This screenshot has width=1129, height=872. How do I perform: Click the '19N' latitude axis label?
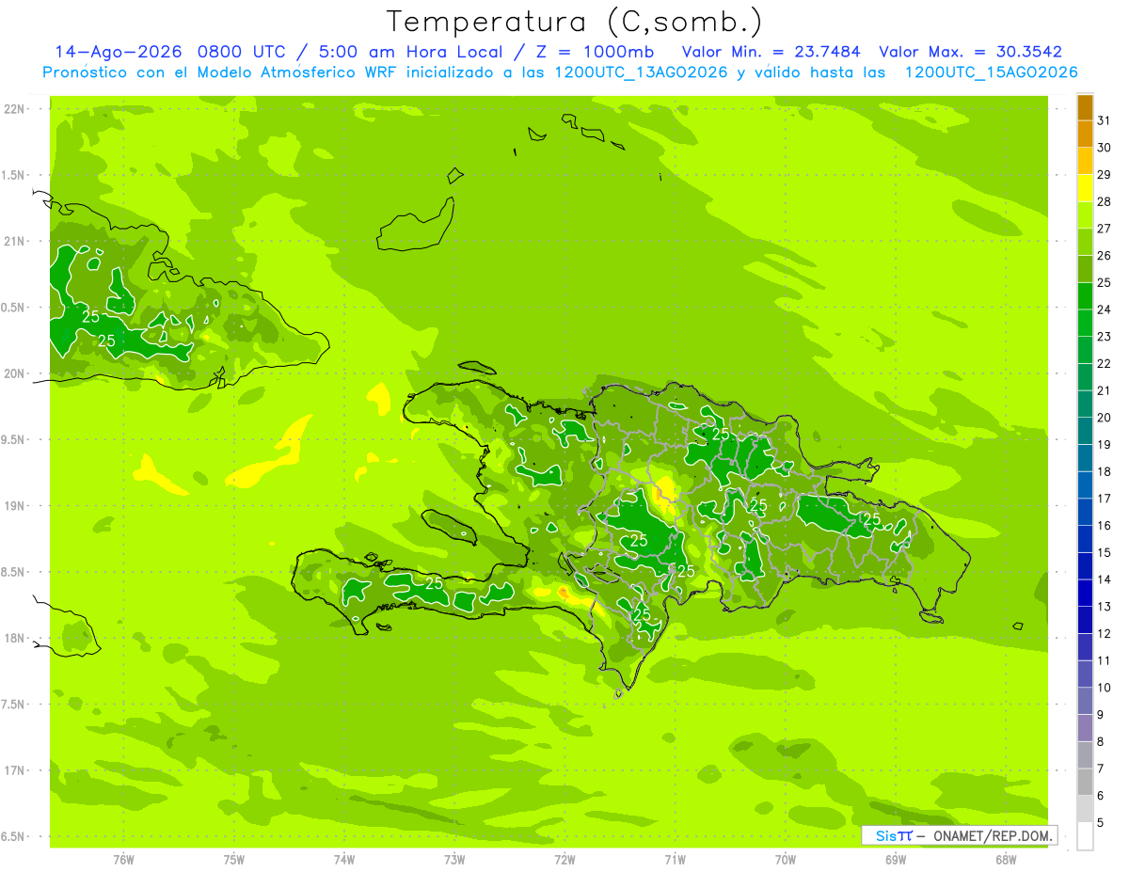[14, 506]
